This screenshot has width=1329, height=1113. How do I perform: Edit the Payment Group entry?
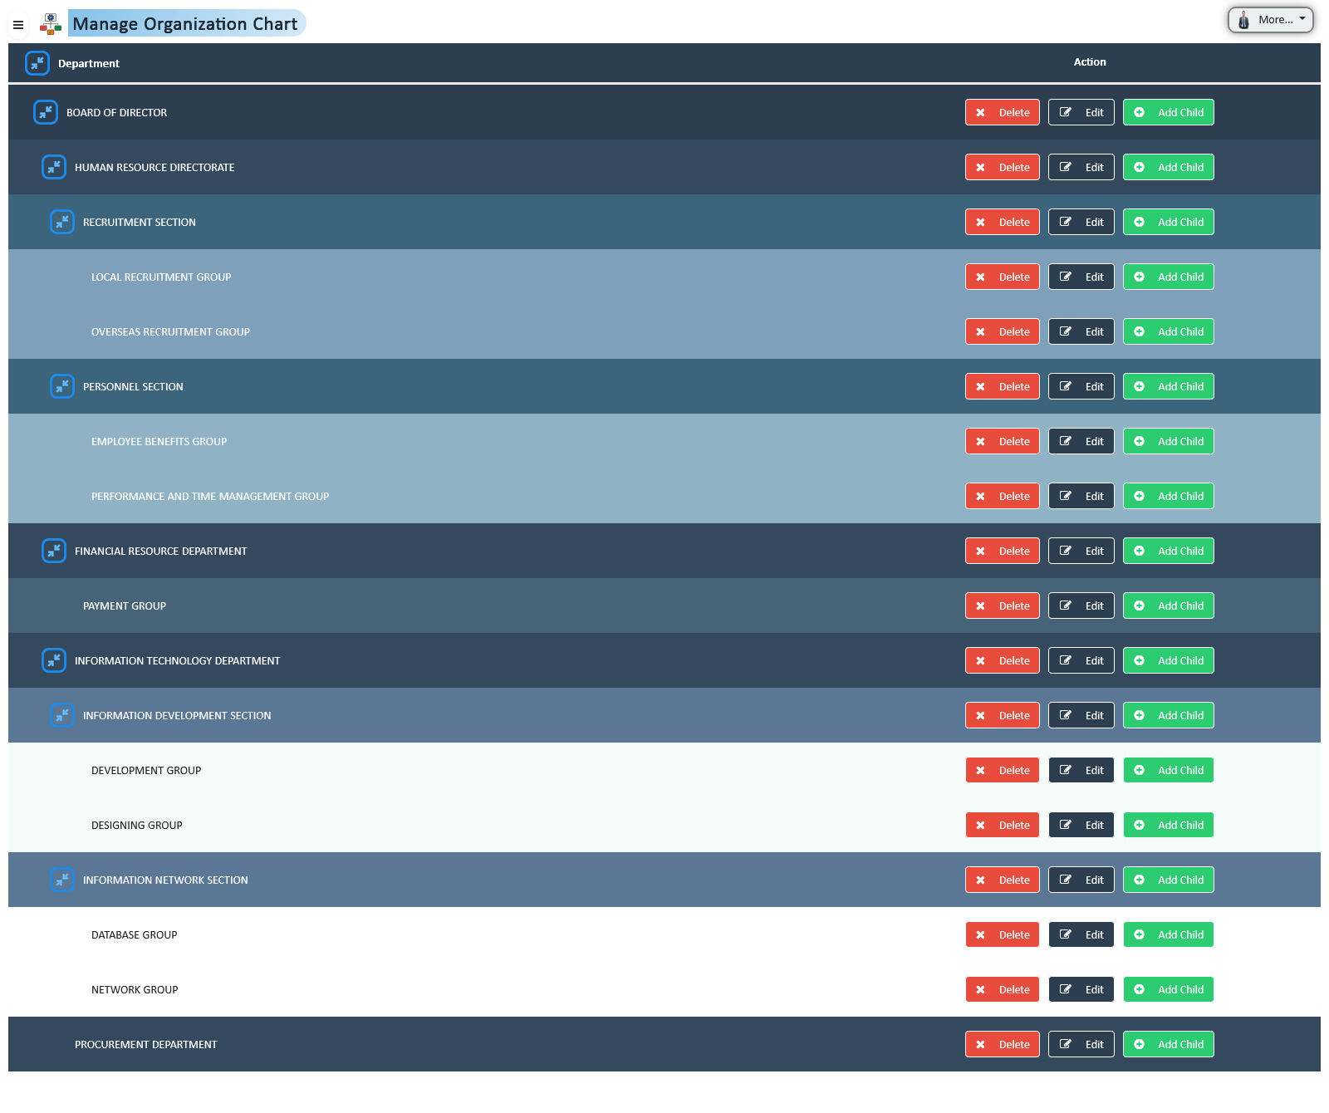coord(1081,606)
